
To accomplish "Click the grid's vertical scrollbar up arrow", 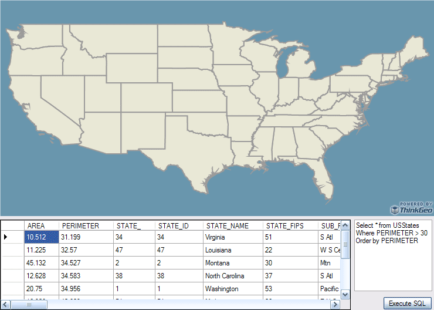I will [345, 225].
